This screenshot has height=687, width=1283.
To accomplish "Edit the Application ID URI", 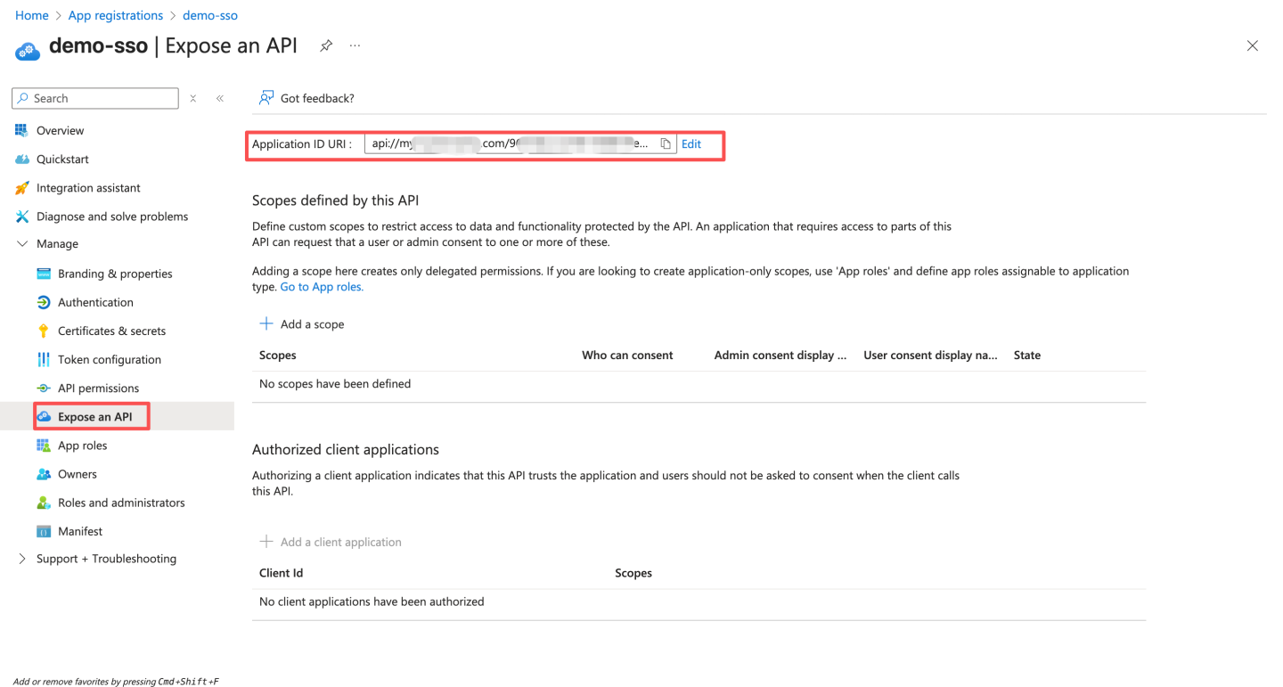I will pos(691,144).
